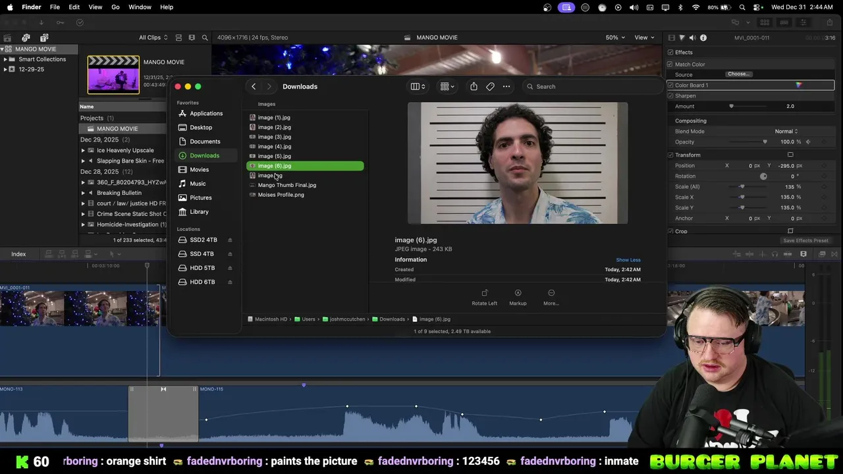This screenshot has width=843, height=474.
Task: Open macOS Control Center icon
Action: point(757,7)
